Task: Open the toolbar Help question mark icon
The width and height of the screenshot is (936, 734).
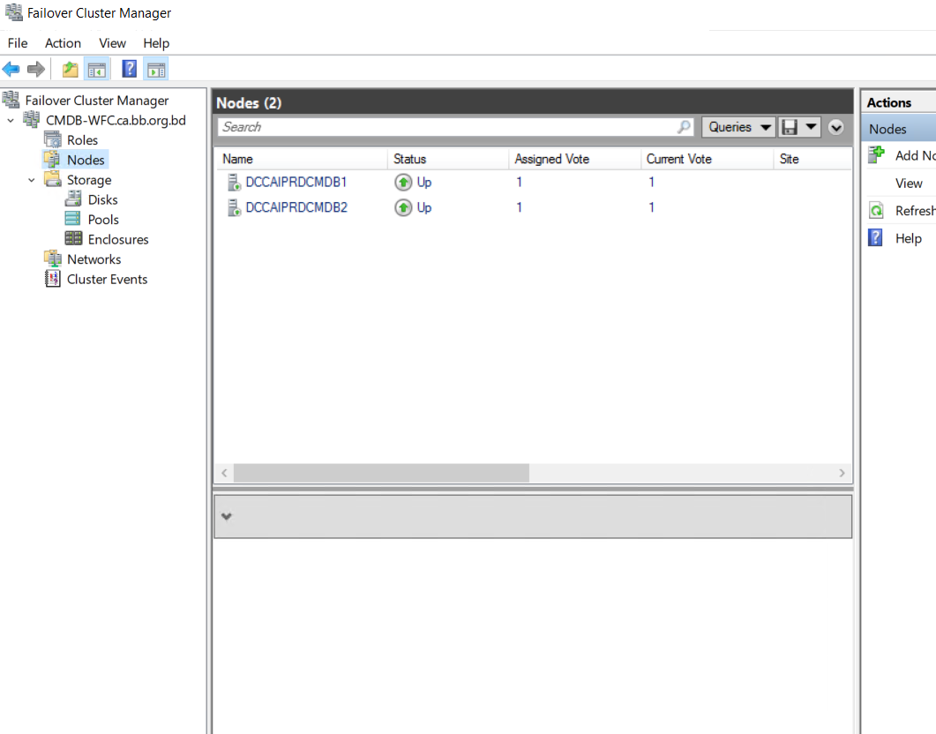Action: tap(129, 69)
